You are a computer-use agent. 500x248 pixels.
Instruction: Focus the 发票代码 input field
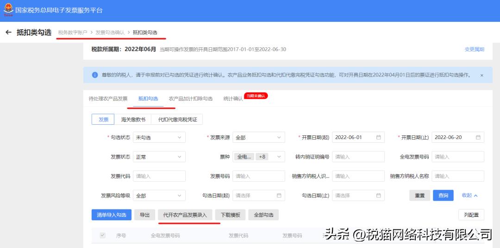coord(159,176)
